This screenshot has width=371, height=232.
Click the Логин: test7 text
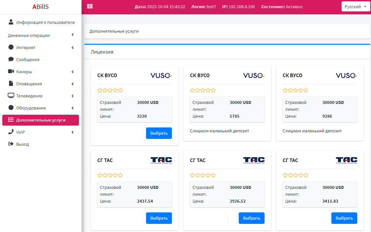point(203,7)
